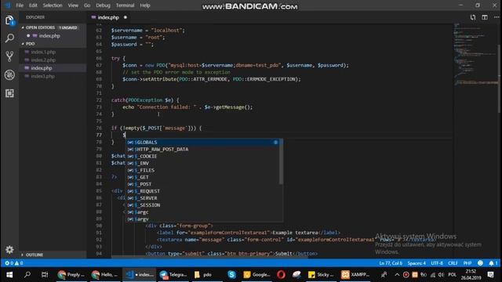Screen dimensions: 502x282
Task: Open Windows Action Center icon
Action: click(491, 275)
